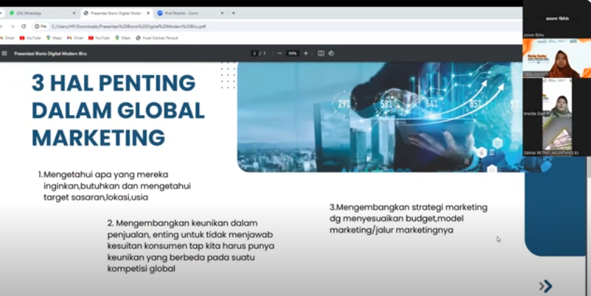
Task: Close the WhatsApp tab
Action: pos(74,13)
